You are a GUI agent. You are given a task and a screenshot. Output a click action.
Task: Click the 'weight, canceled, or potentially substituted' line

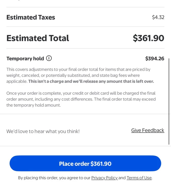pos(73,75)
